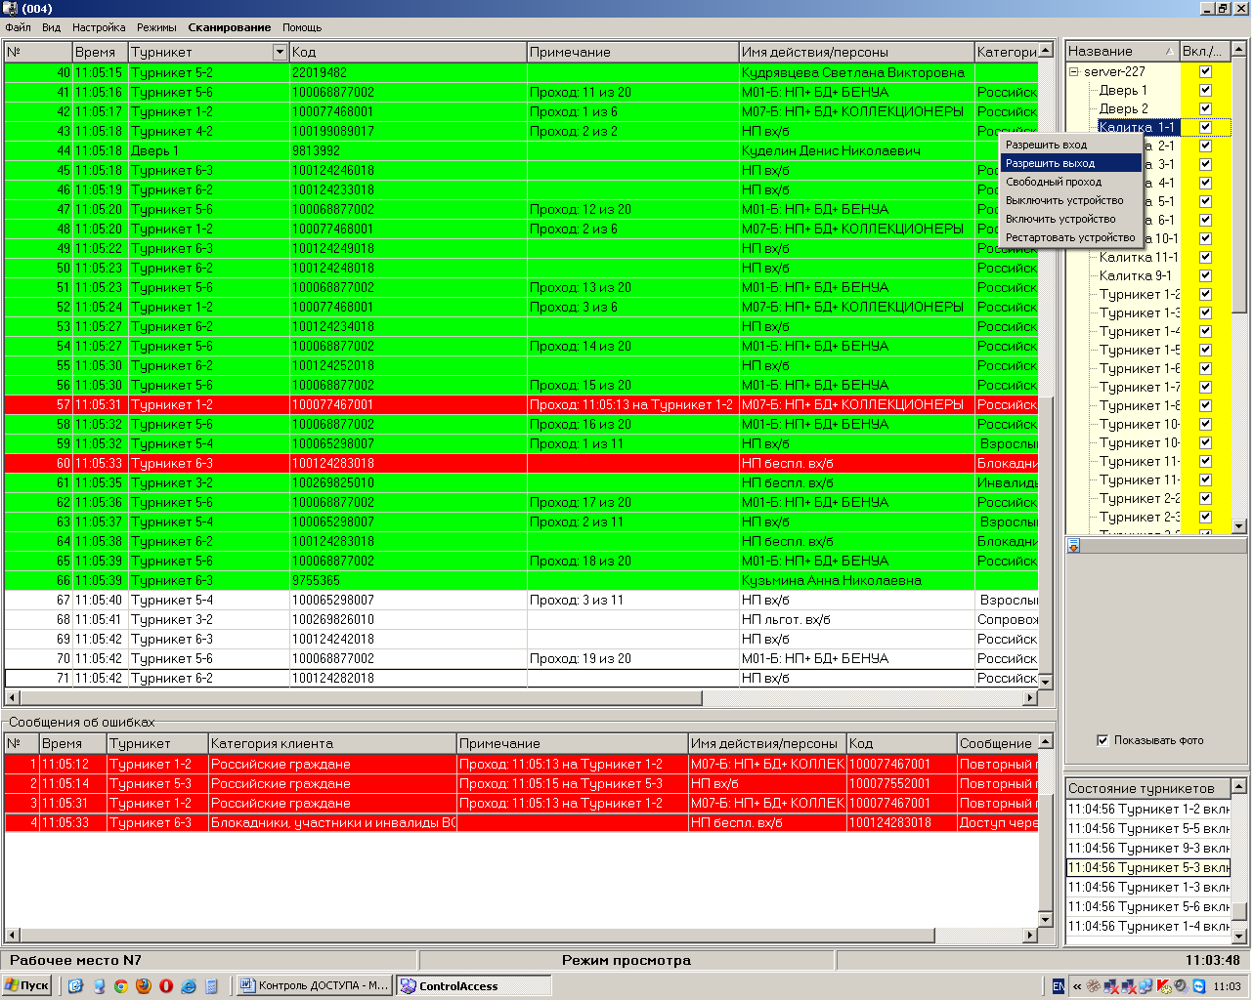Select row 71 Турникет 6-2 entry
Viewport: 1253px width, 1000px height.
point(521,678)
